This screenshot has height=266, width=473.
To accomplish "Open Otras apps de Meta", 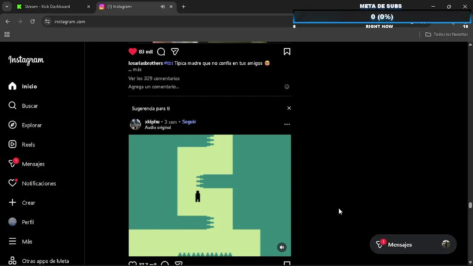I will point(38,261).
